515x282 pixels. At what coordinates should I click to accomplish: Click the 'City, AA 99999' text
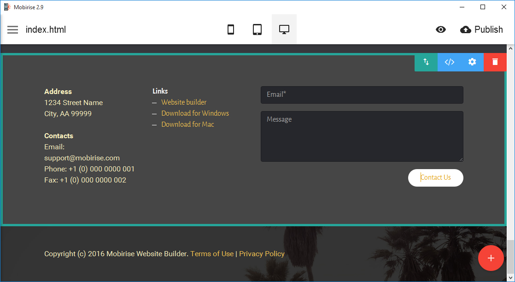coord(68,114)
